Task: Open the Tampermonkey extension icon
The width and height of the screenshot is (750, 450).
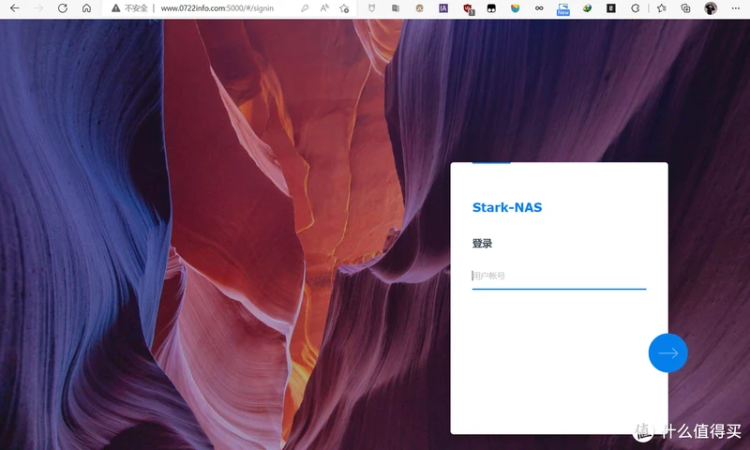Action: pyautogui.click(x=491, y=8)
